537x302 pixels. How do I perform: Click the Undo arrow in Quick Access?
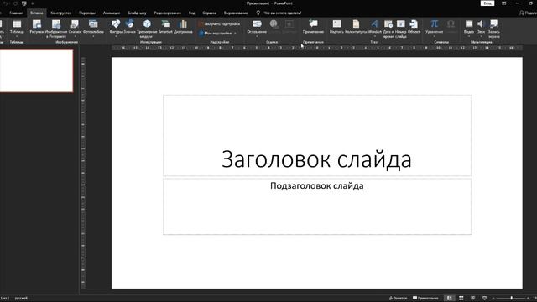coord(6,3)
